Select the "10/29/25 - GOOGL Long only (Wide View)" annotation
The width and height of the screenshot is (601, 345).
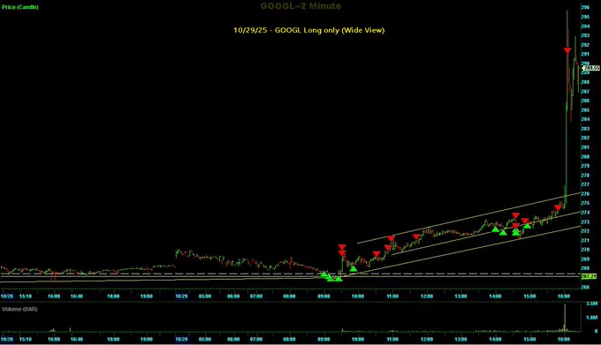309,30
